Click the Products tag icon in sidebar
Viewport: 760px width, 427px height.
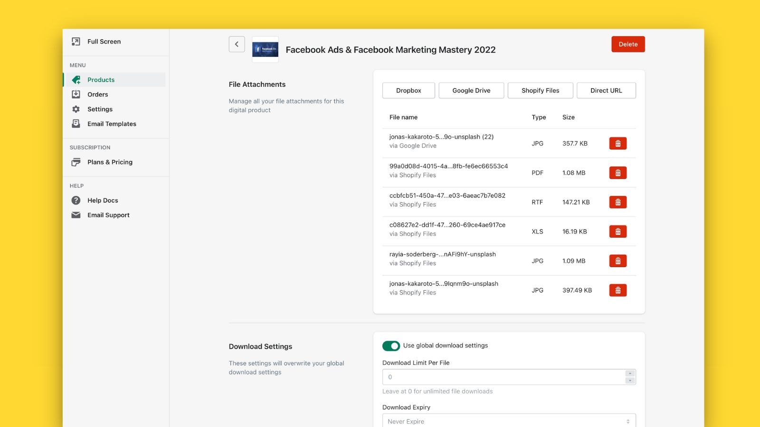pyautogui.click(x=76, y=80)
